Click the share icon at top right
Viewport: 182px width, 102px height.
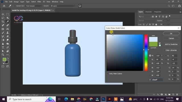(x=179, y=6)
